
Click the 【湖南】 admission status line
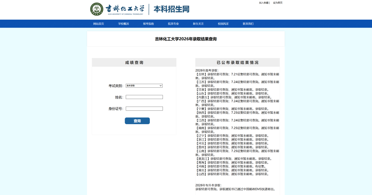[237, 130]
